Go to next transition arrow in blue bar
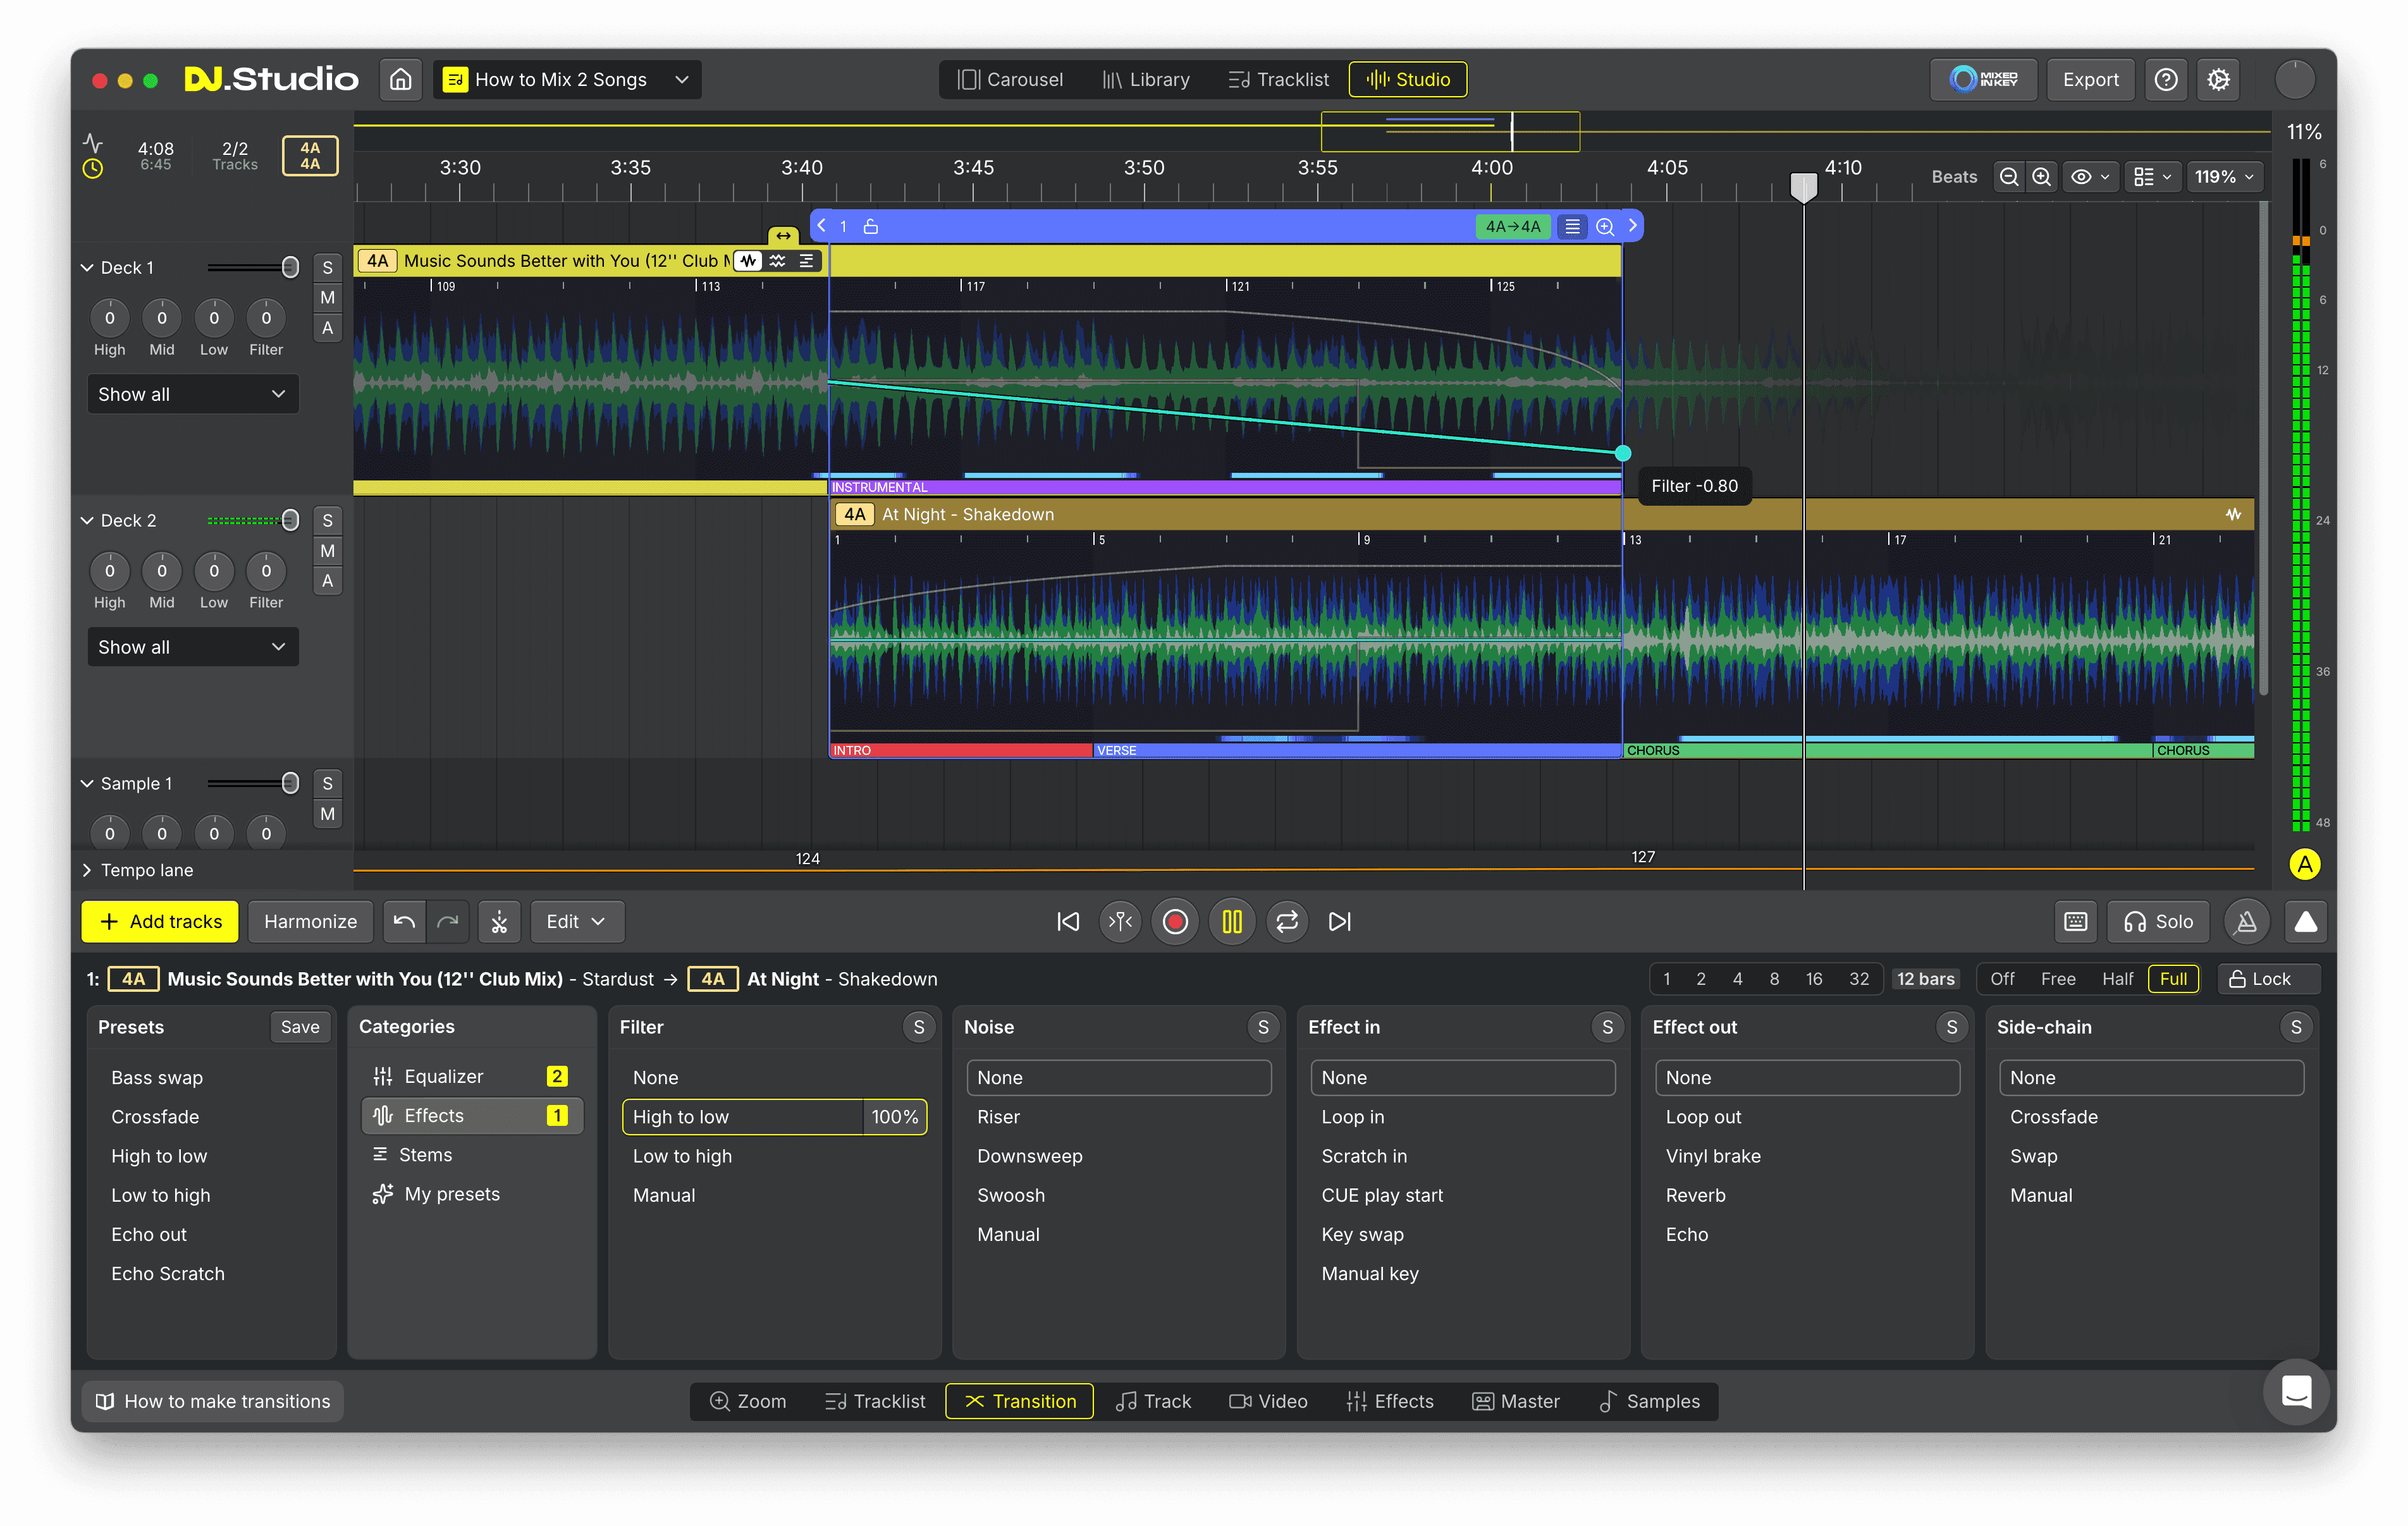2408x1526 pixels. [x=1632, y=226]
